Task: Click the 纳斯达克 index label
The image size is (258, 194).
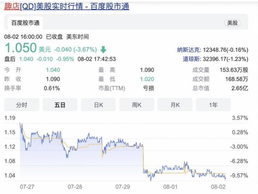Action: pos(187,50)
